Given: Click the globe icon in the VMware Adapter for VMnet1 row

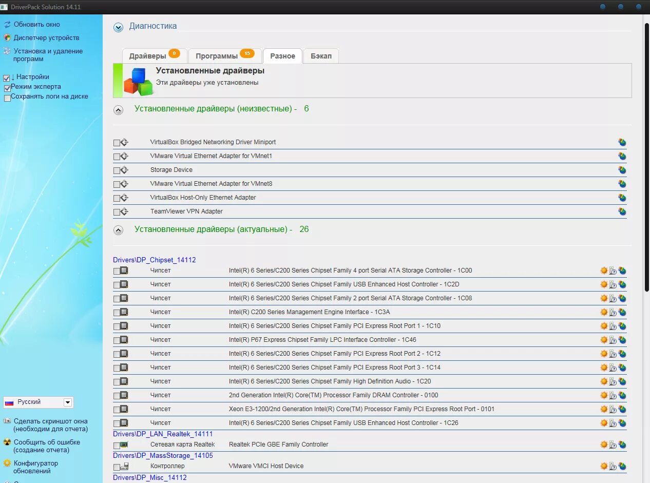Looking at the screenshot, I should [622, 156].
